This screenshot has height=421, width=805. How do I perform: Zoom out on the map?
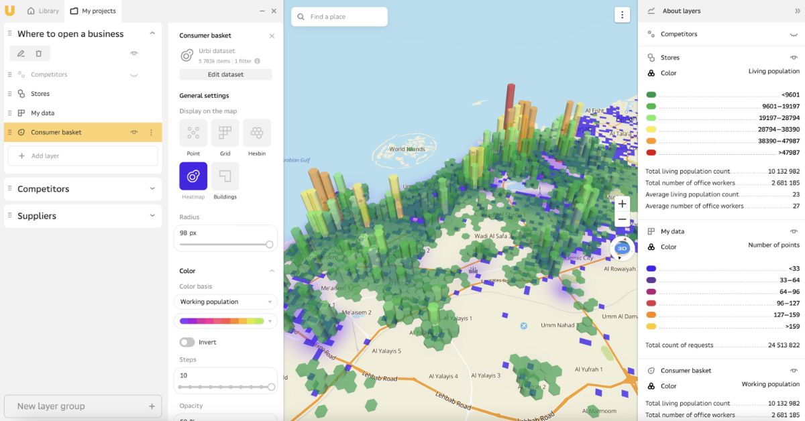(623, 219)
